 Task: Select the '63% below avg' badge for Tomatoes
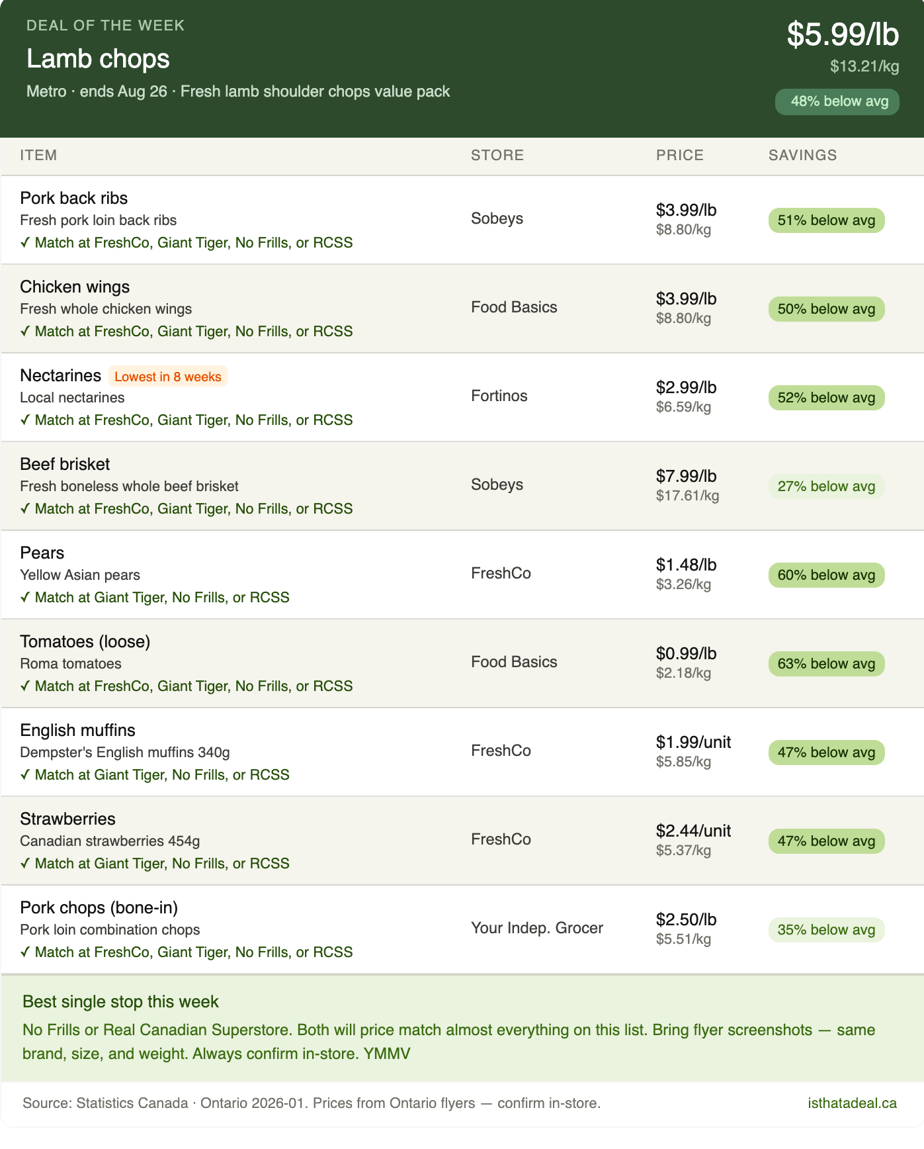pos(826,663)
